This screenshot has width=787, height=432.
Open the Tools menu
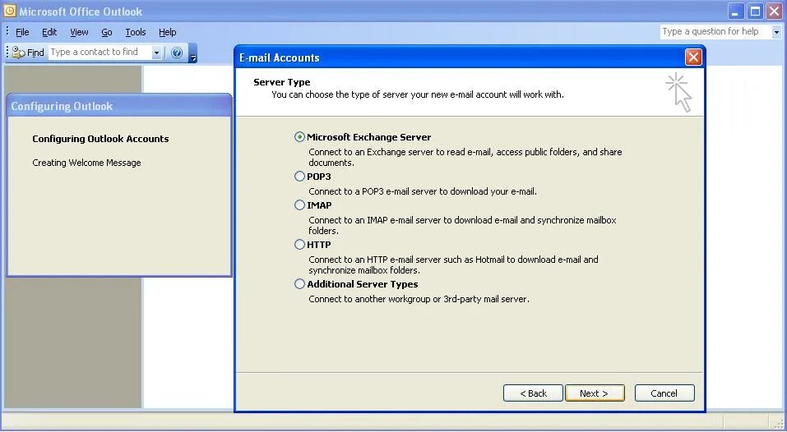(x=136, y=32)
